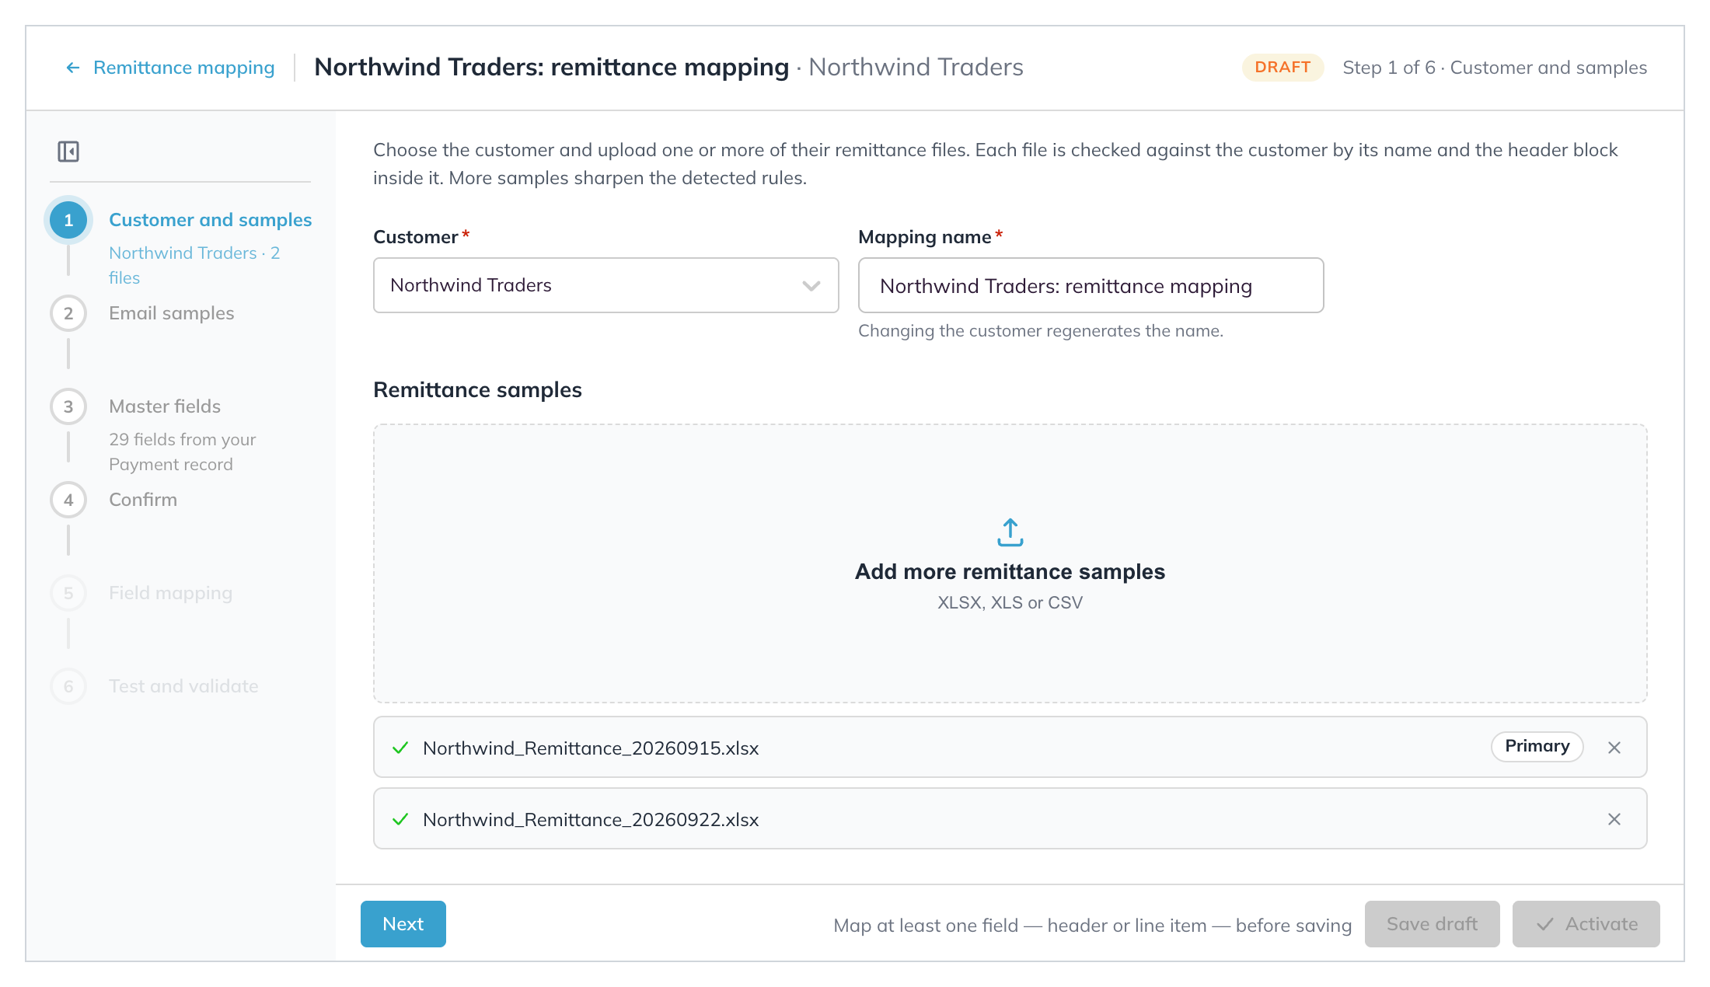This screenshot has width=1710, height=987.
Task: Go to step 5 Field mapping
Action: (x=170, y=593)
